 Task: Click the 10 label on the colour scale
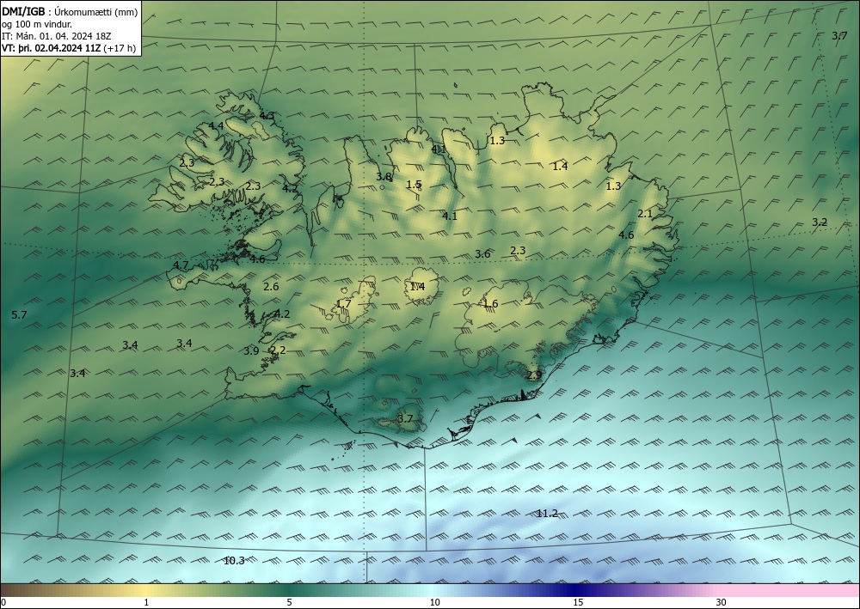[434, 603]
